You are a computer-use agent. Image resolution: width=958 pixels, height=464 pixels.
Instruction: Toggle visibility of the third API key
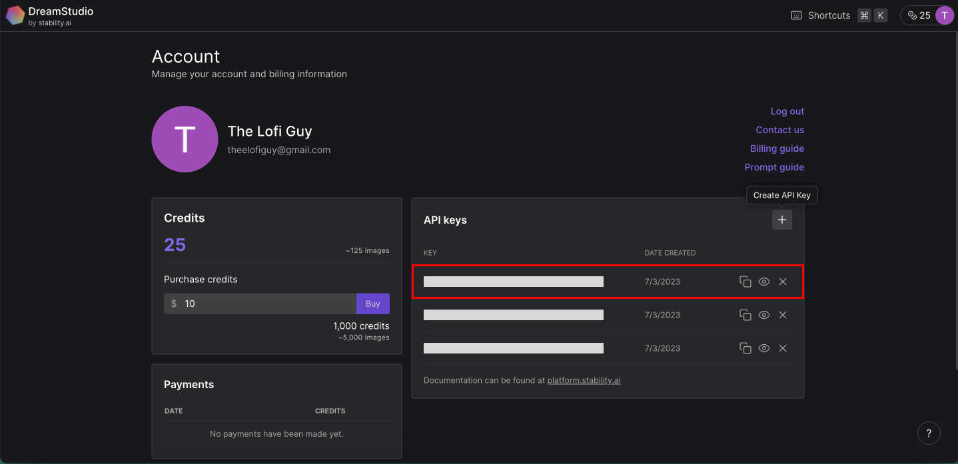tap(764, 348)
